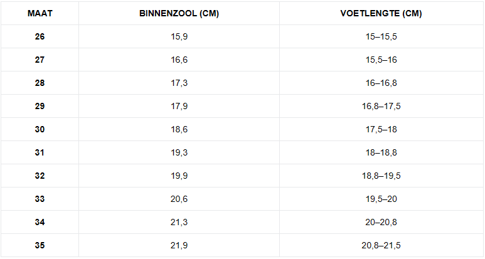
Task: Click the insole value 15,9
Action: [x=179, y=37]
